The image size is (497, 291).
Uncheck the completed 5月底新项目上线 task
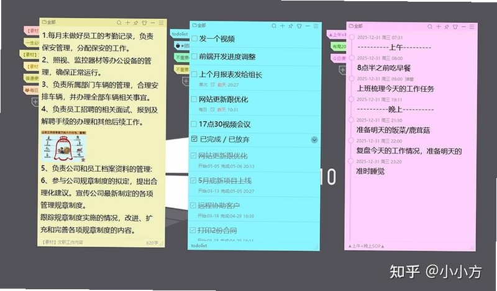(193, 181)
